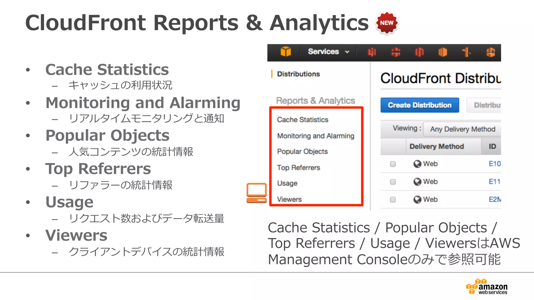Open Top Referrers report
Screen dimensions: 534x300
click(x=298, y=167)
